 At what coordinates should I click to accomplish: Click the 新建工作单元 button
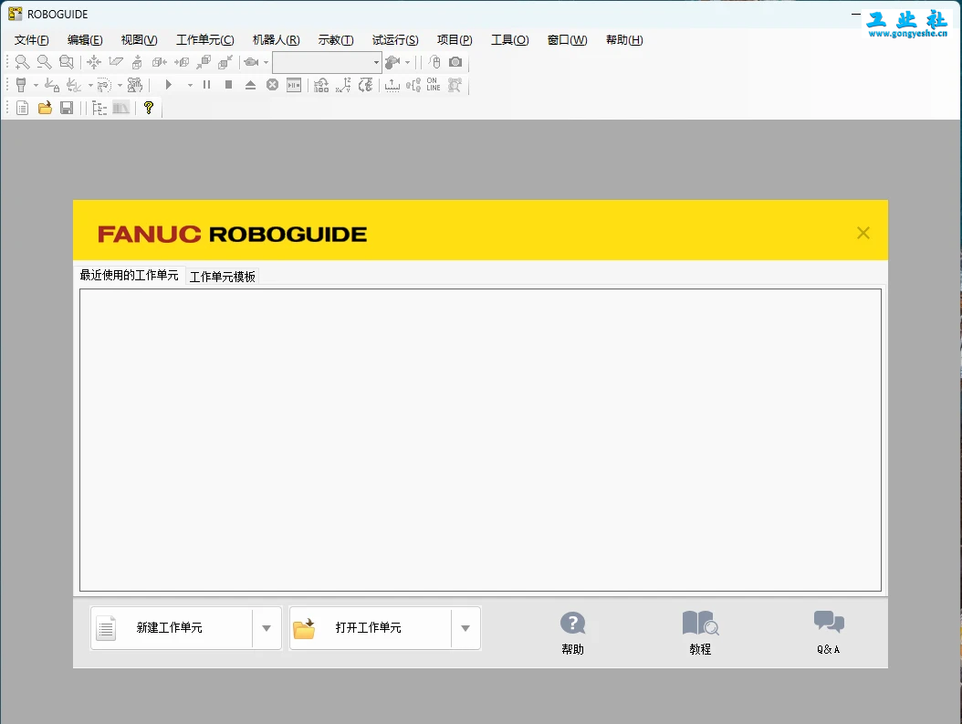172,627
